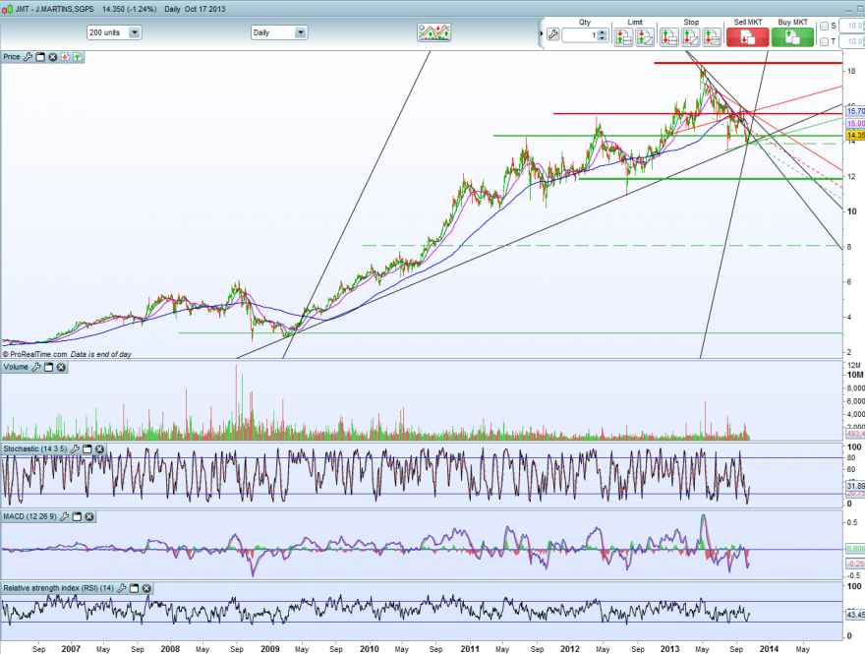This screenshot has width=865, height=654.
Task: Maximize the MACD panel window icon
Action: pos(78,516)
